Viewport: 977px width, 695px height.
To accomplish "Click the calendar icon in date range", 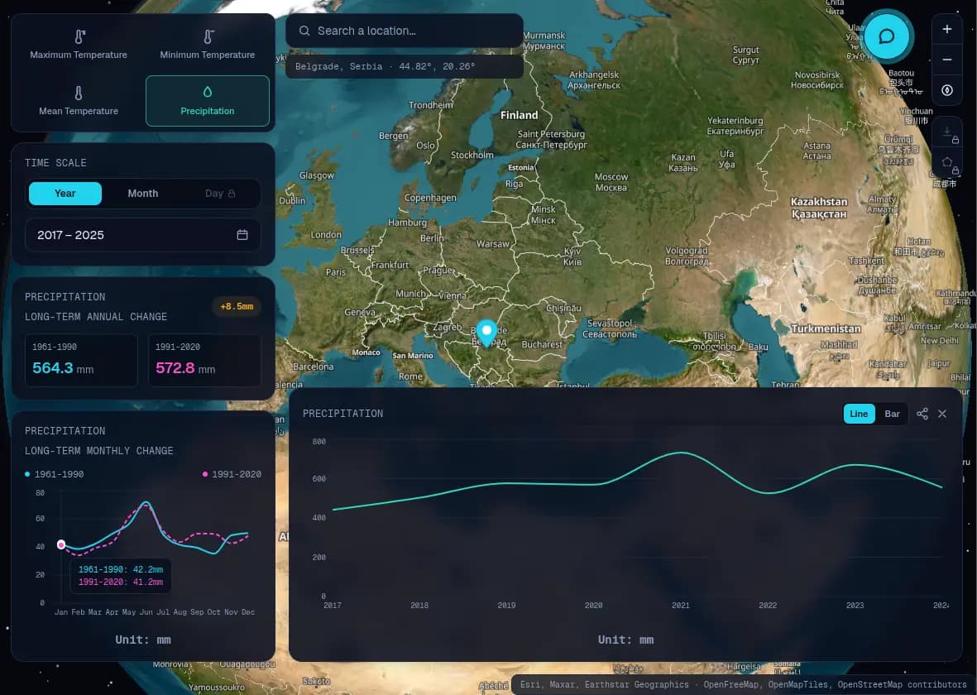I will tap(242, 235).
